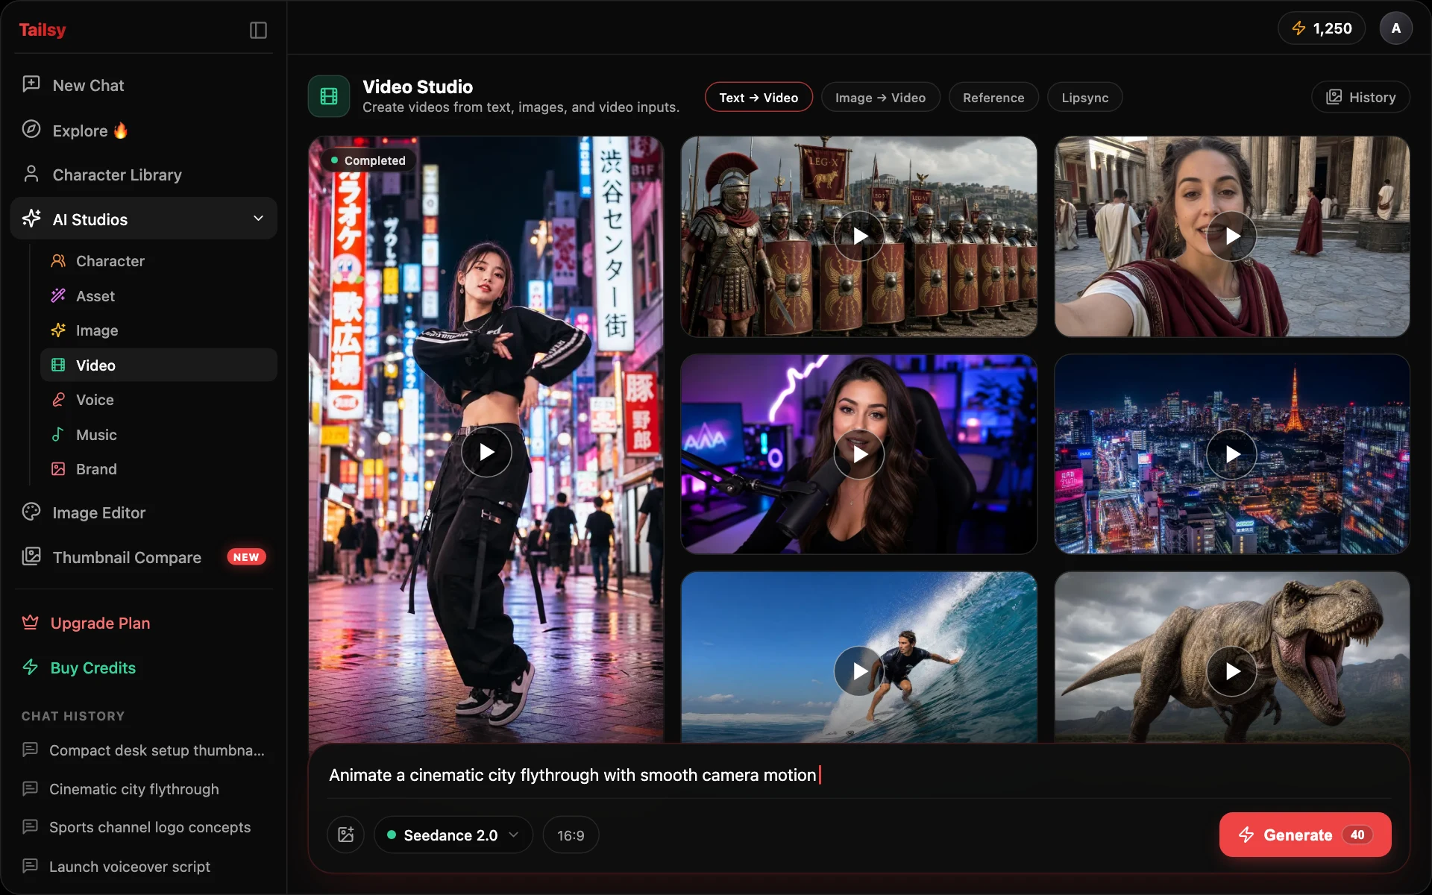Select the Reference mode tab
1432x895 pixels.
[x=993, y=97]
